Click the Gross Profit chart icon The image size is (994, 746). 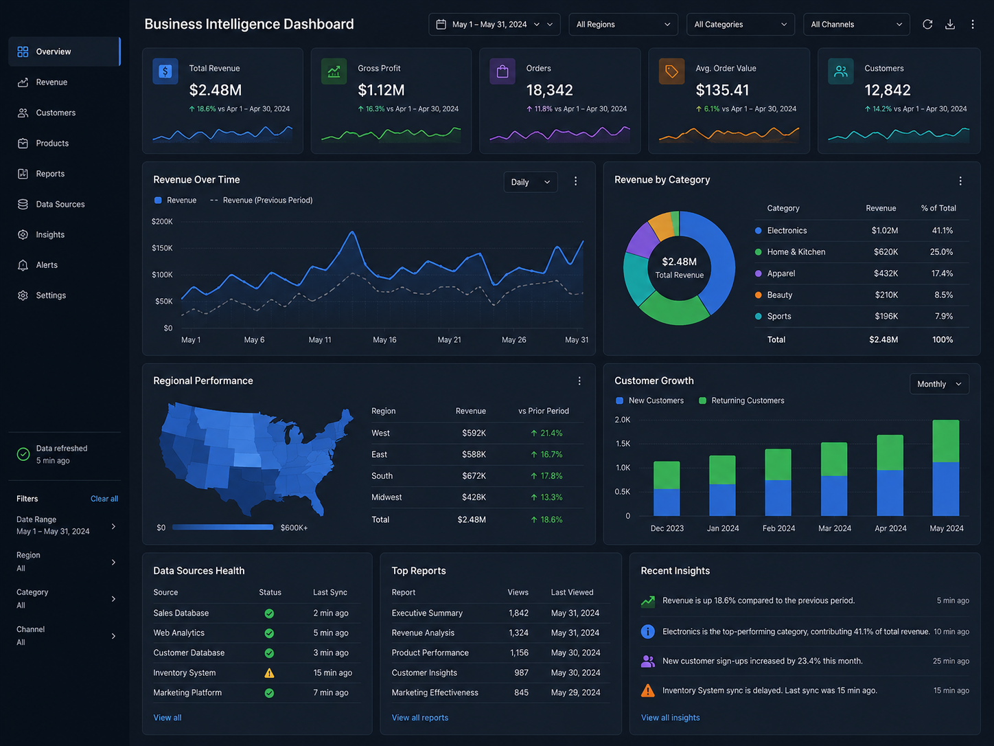[334, 71]
